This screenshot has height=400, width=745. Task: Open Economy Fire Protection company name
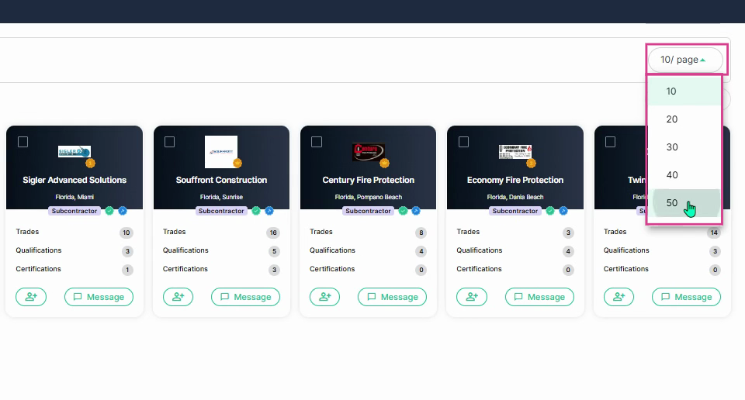(x=515, y=180)
